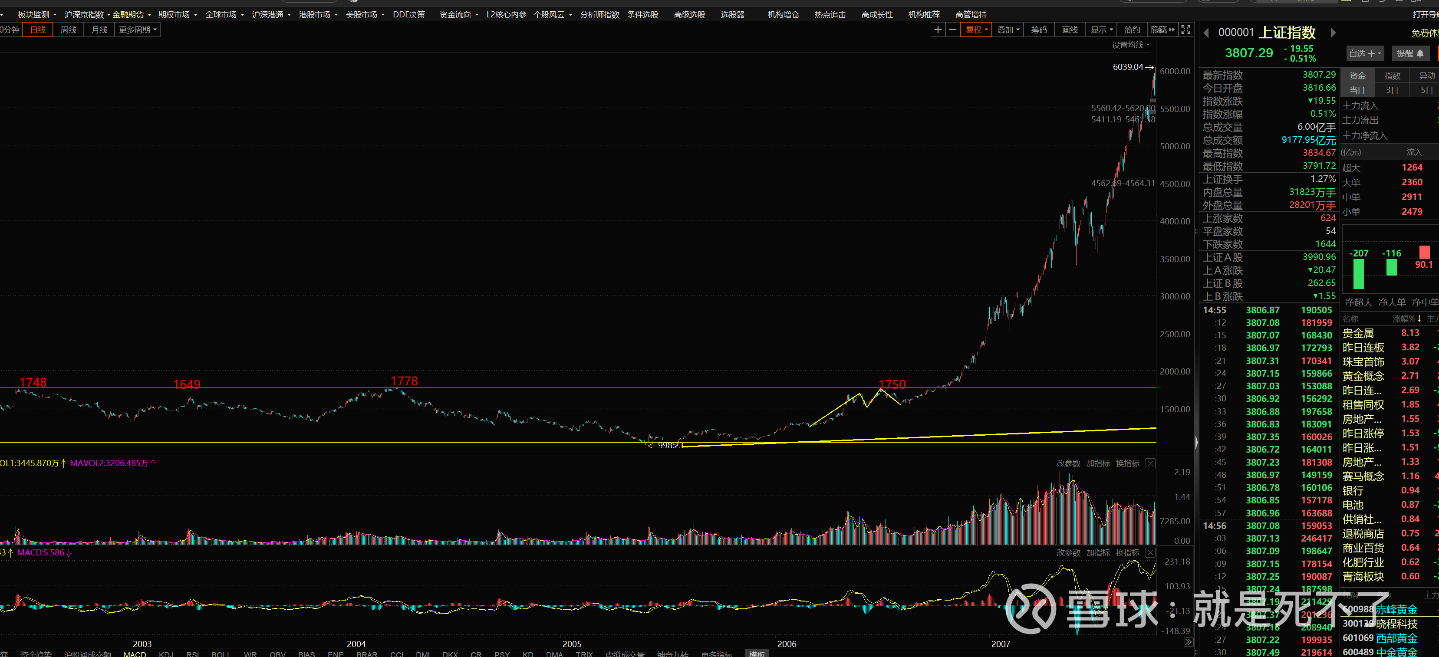Click the 提醒 bell alert button

click(1410, 54)
